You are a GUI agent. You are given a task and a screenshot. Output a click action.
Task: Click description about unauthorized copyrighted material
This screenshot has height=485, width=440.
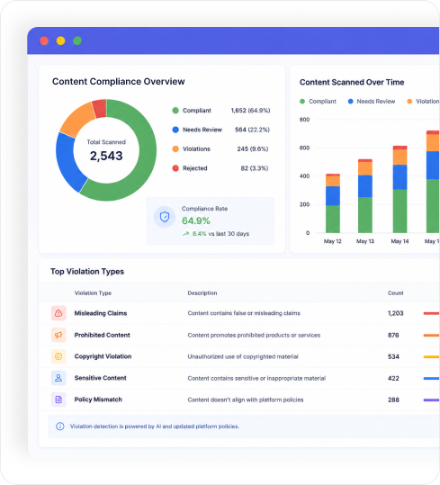(243, 356)
